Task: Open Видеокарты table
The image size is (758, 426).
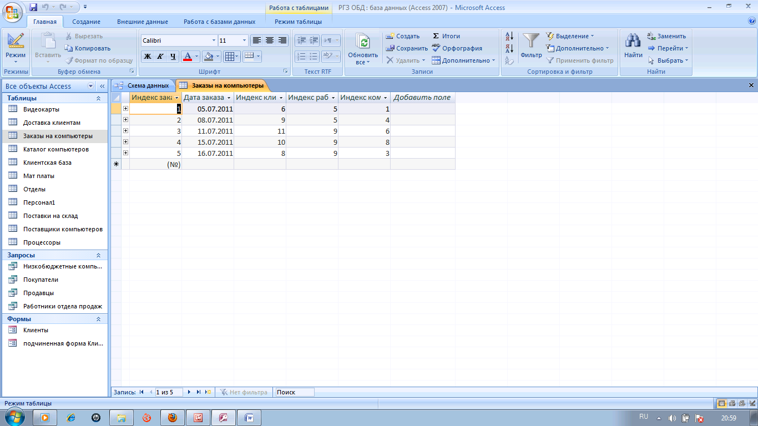Action: [x=54, y=109]
